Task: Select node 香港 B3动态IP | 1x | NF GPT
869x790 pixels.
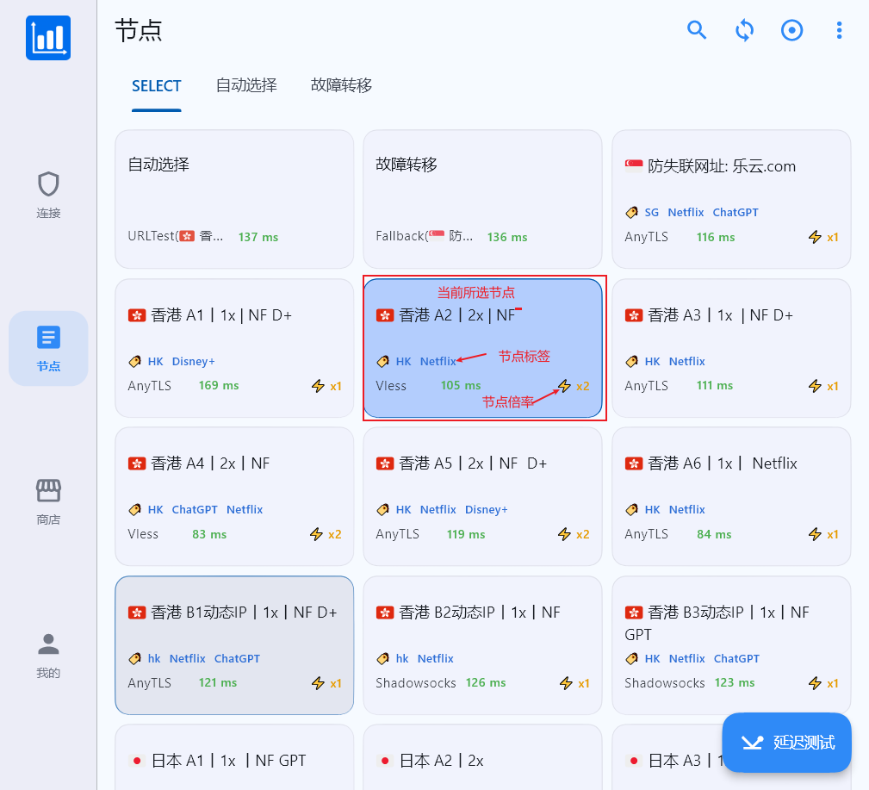Action: coord(731,645)
